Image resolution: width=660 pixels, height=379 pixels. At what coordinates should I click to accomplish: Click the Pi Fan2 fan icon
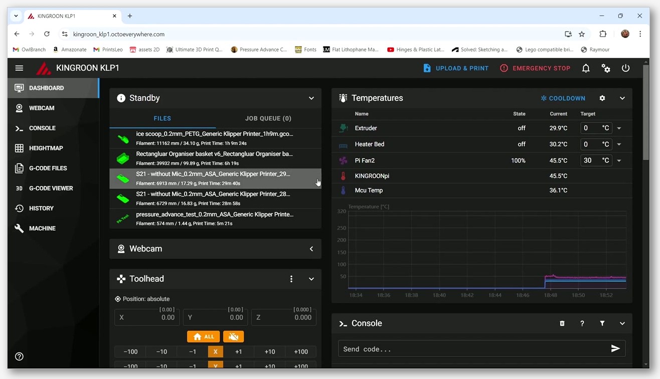pos(343,160)
